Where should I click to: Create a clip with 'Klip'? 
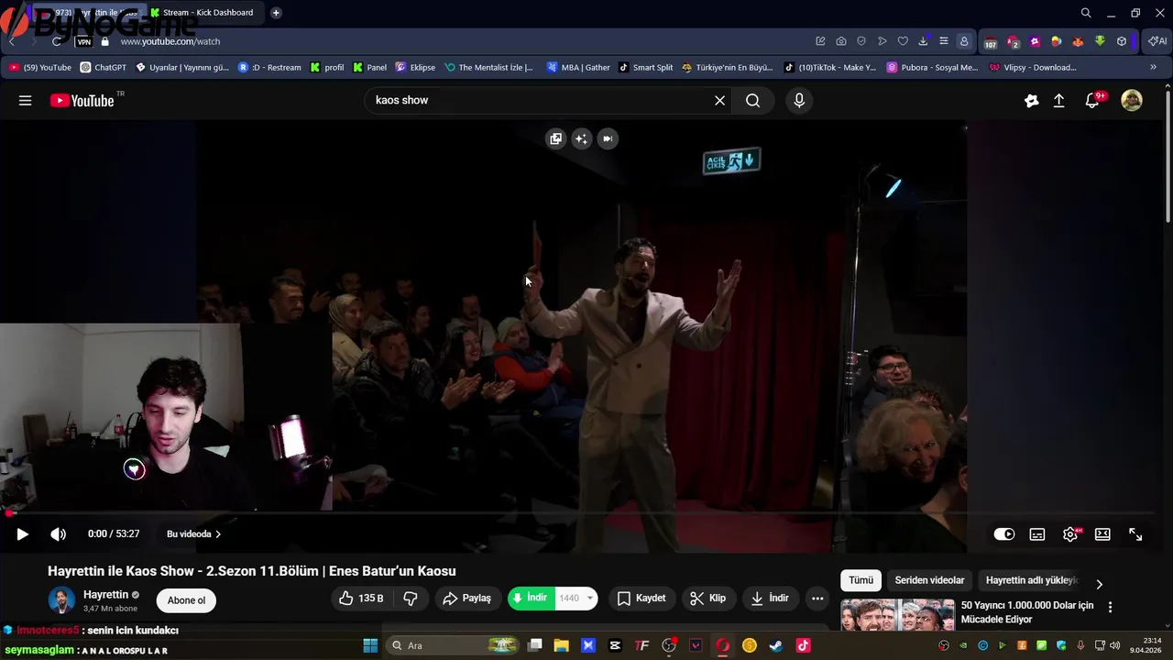(707, 599)
